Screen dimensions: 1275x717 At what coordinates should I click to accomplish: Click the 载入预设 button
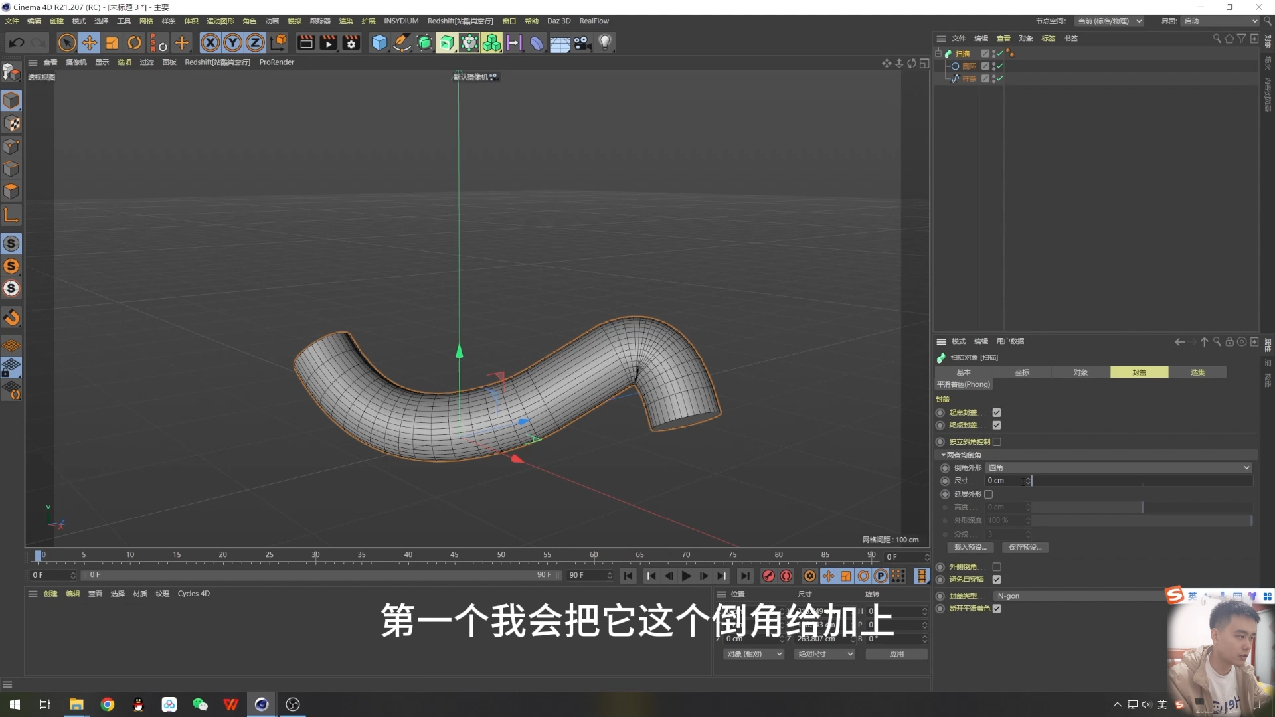(x=970, y=547)
